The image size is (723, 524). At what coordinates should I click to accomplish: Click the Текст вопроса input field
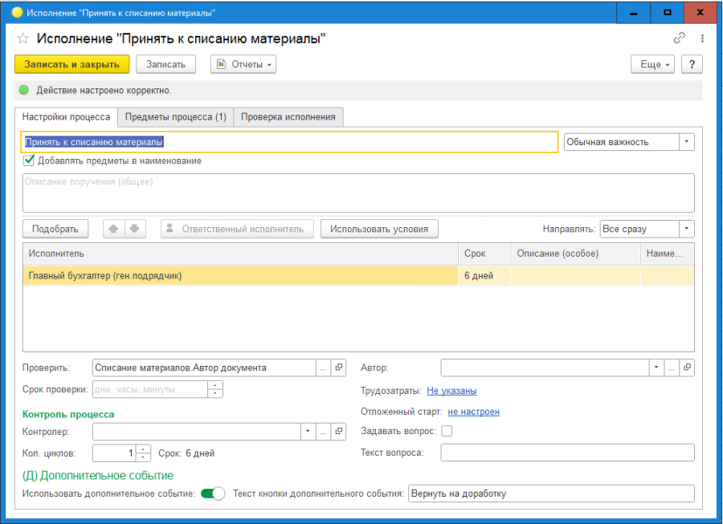point(567,453)
